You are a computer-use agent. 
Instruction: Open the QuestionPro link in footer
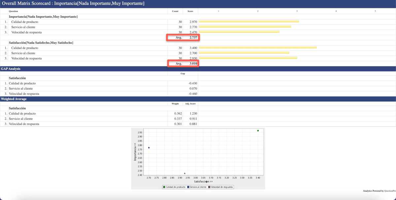coord(390,191)
